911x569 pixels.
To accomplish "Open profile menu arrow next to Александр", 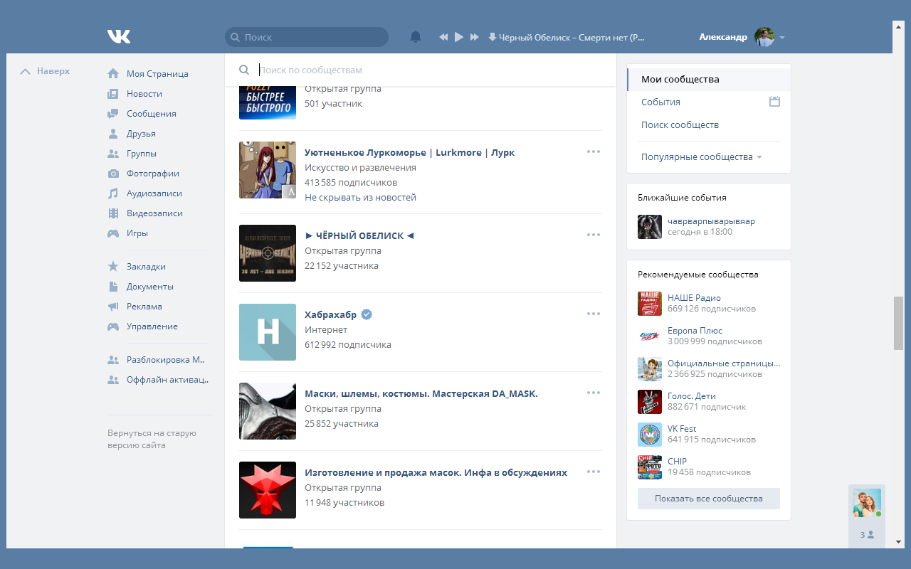I will point(782,38).
